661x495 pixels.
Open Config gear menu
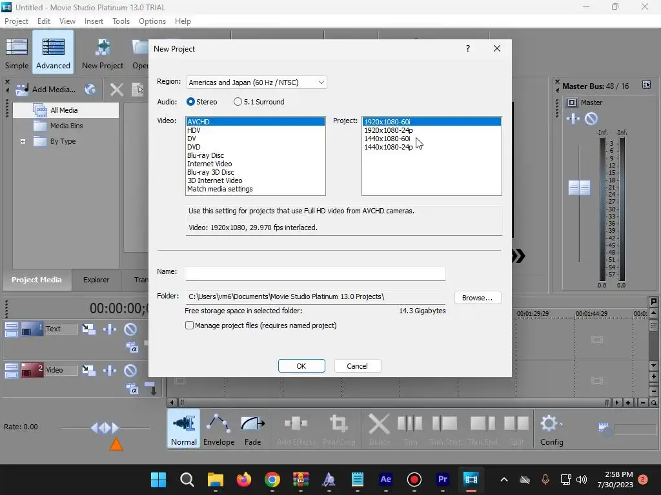(x=551, y=429)
